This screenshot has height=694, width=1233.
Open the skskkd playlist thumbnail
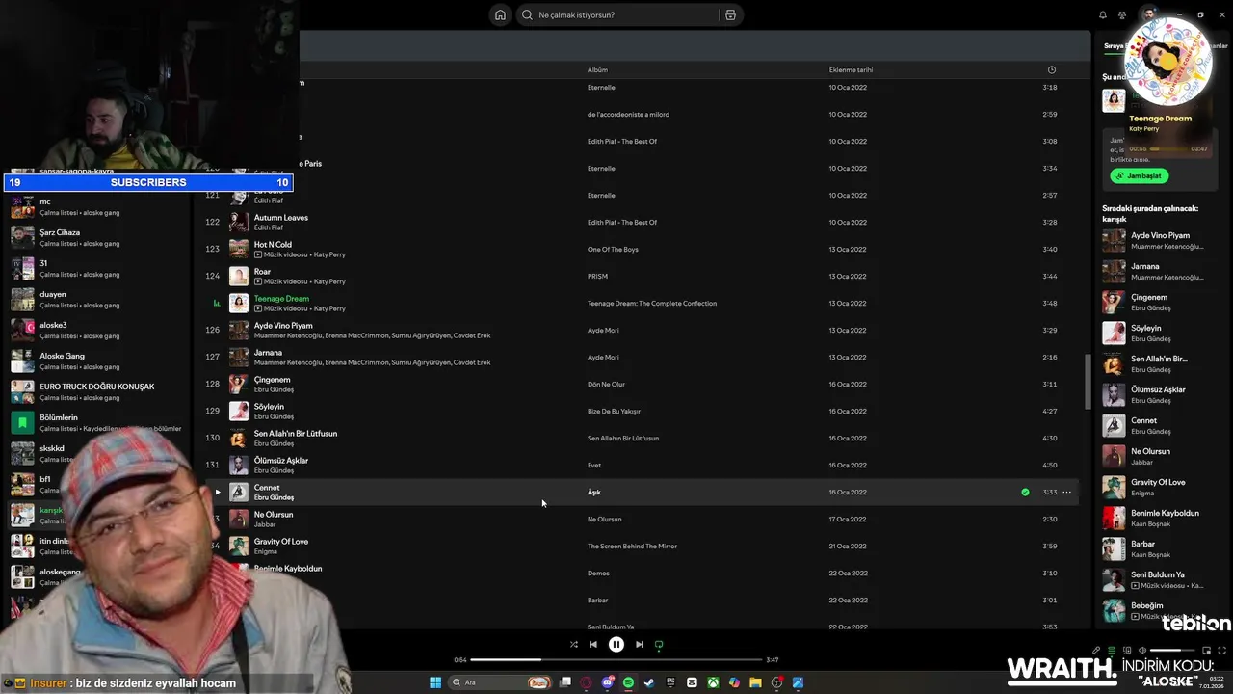coord(22,453)
